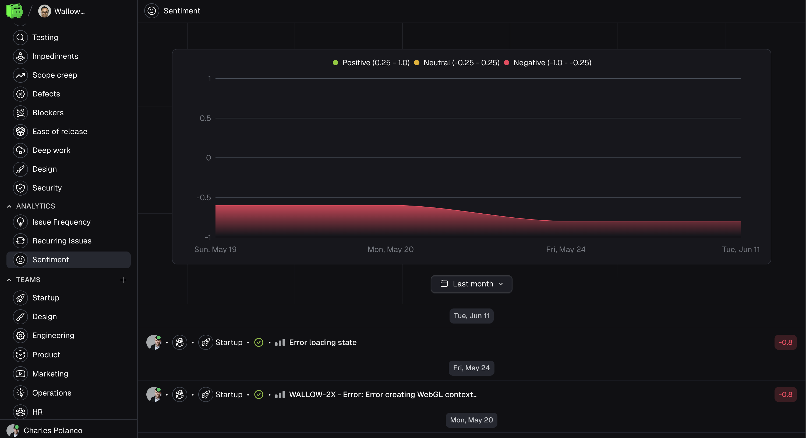Viewport: 806px width, 438px height.
Task: Open WALLOW-2X WebGL context error issue
Action: (382, 394)
